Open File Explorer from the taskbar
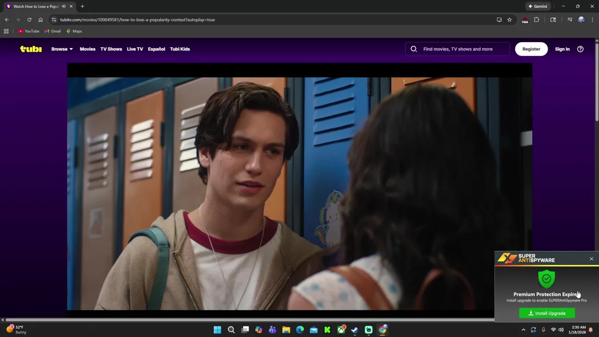 [x=286, y=330]
